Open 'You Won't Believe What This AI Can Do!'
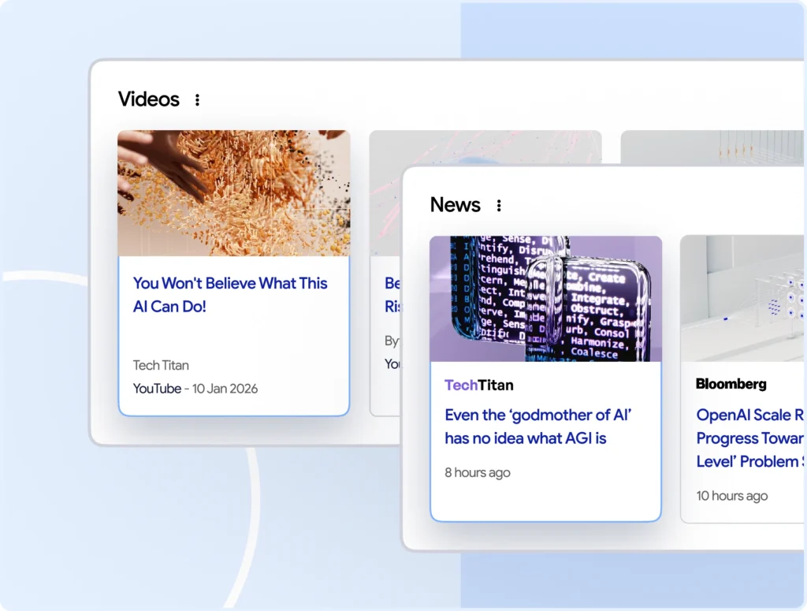Viewport: 807px width, 611px height. (x=230, y=294)
